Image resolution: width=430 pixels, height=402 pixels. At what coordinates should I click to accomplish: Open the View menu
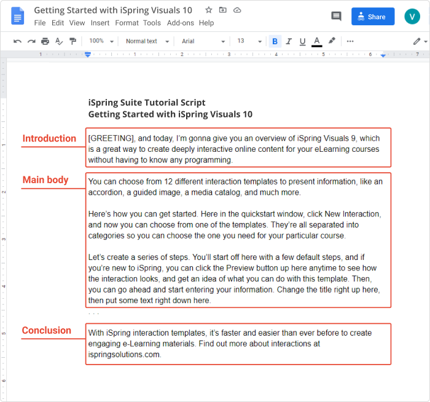(x=77, y=23)
